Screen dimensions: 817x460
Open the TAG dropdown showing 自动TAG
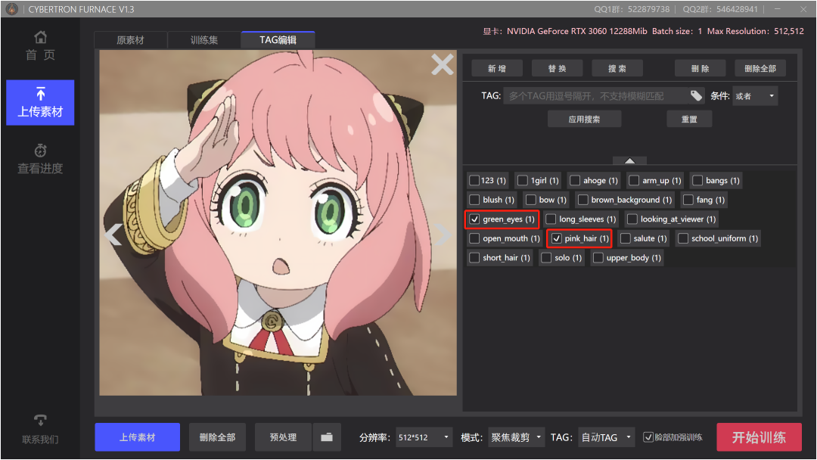click(607, 437)
